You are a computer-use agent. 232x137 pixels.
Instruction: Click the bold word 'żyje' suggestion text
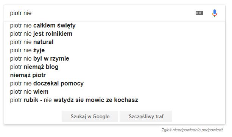(39, 50)
